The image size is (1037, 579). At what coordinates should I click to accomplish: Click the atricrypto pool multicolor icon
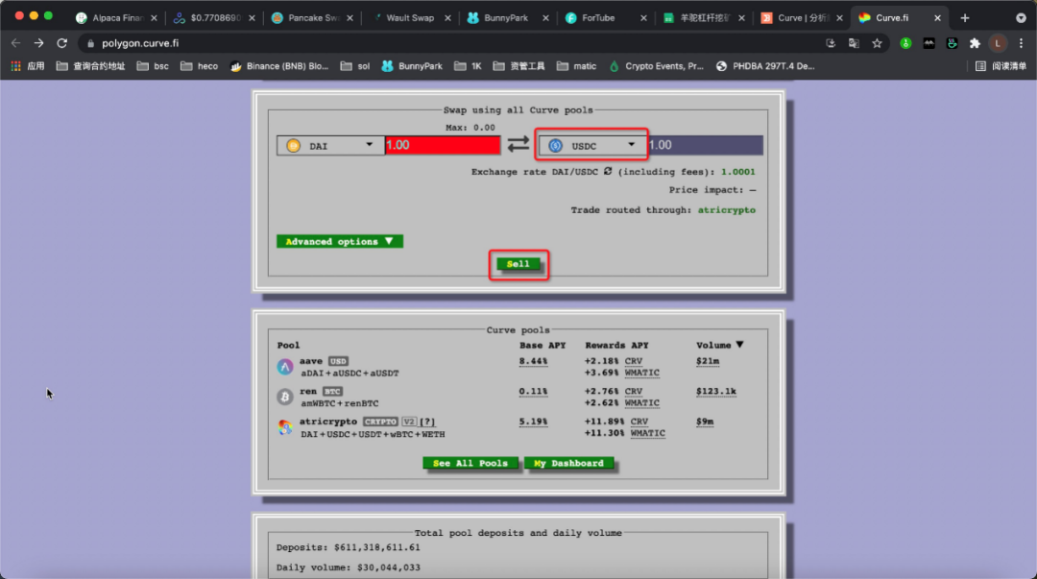285,427
